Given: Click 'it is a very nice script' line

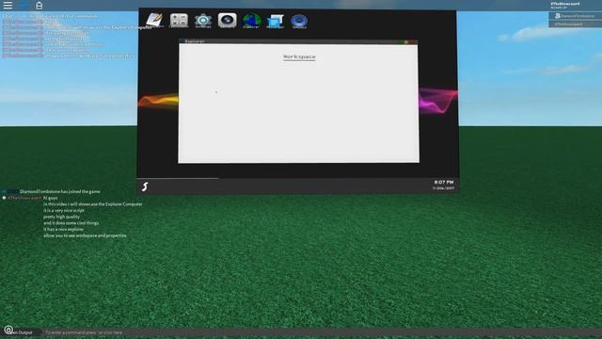Looking at the screenshot, I should (x=64, y=211).
